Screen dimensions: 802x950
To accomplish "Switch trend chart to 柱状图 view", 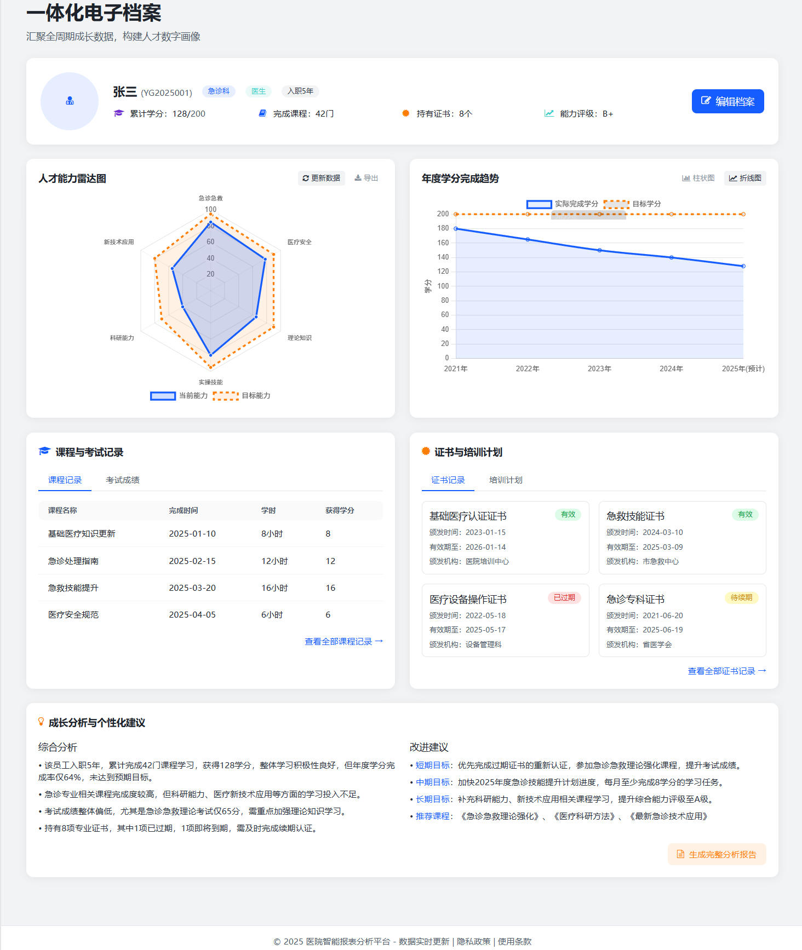I will click(x=698, y=178).
